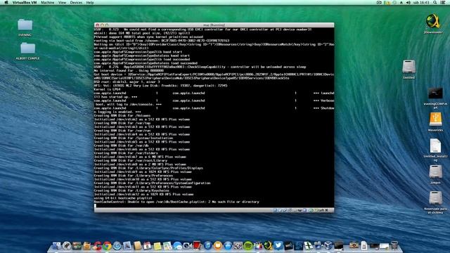Open Safari from the Dock

point(117,245)
